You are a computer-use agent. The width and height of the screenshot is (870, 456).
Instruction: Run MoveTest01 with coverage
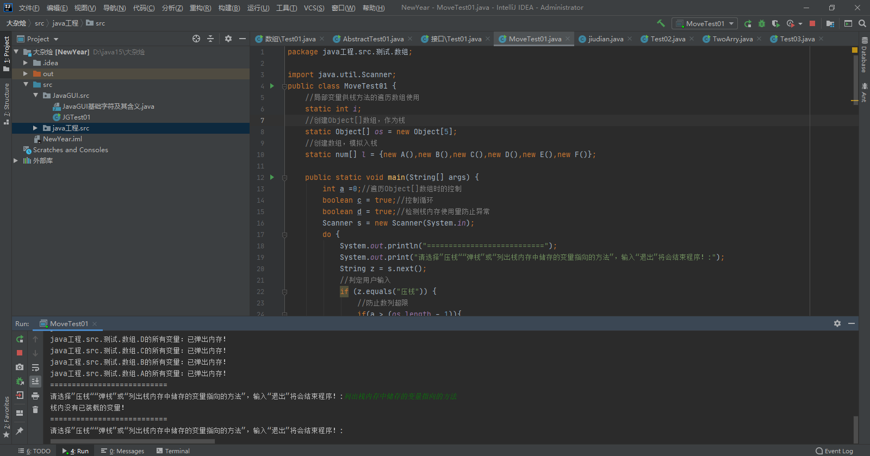776,23
